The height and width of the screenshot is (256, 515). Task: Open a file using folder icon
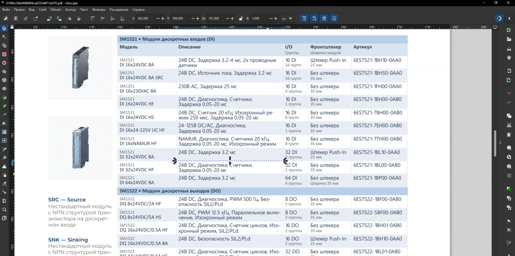(x=509, y=39)
